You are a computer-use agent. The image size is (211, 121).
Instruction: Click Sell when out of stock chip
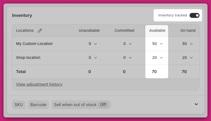[x=81, y=105]
